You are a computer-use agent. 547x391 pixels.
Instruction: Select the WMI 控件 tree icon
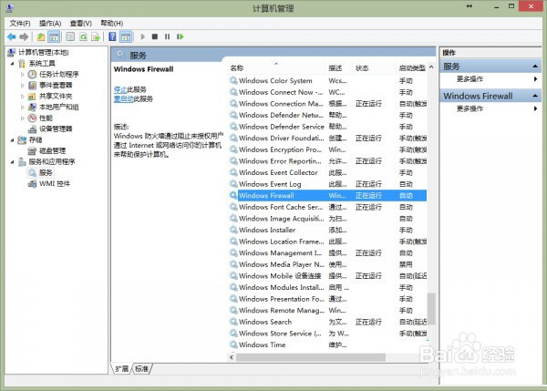(x=32, y=184)
